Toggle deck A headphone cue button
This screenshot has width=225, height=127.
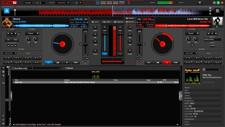tap(105, 54)
